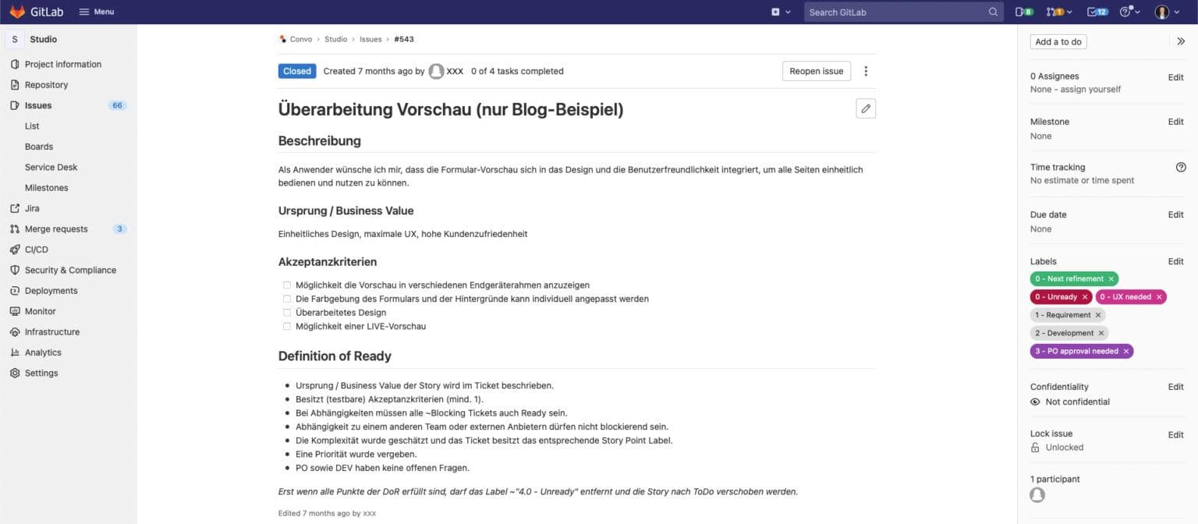Click the Time tracking help icon
The image size is (1198, 524).
(x=1180, y=168)
